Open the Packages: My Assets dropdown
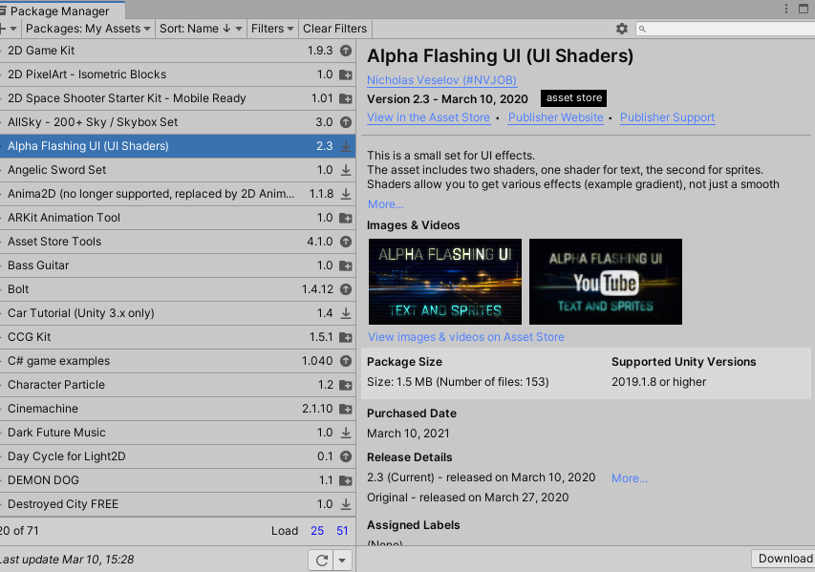 88,29
